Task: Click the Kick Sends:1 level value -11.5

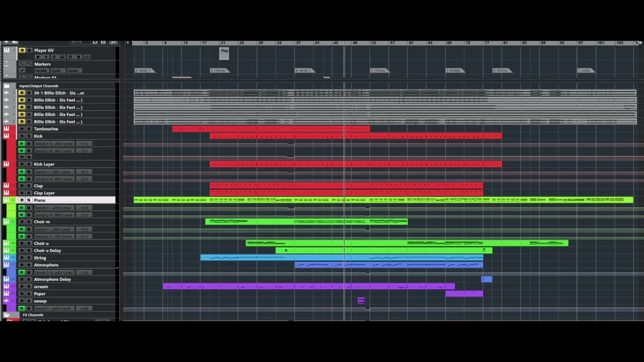Action: click(84, 143)
